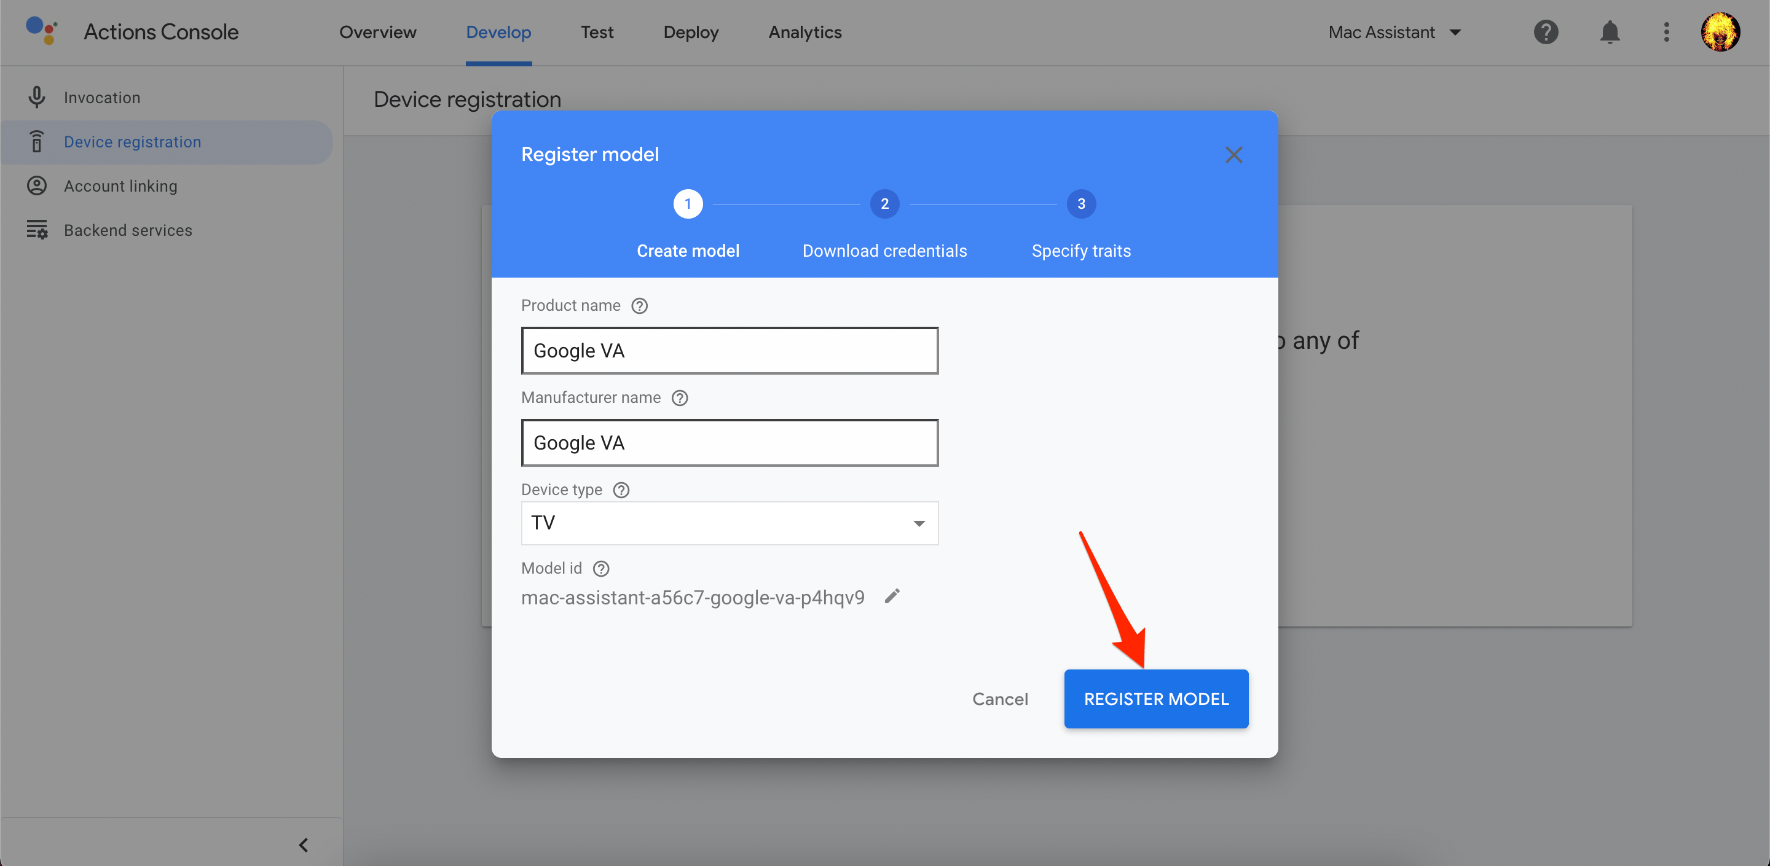This screenshot has height=866, width=1770.
Task: Switch to the Analytics tab
Action: pyautogui.click(x=805, y=33)
